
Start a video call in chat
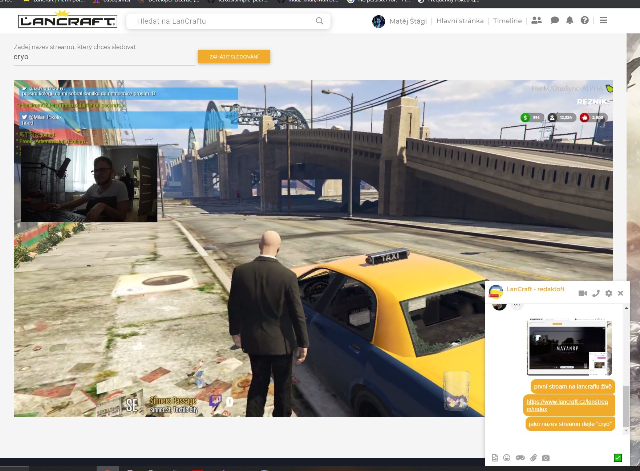583,293
